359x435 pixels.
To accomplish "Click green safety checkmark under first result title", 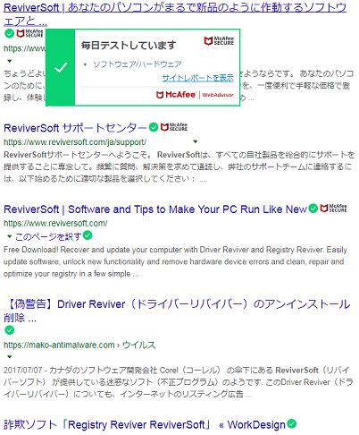I will [10, 33].
